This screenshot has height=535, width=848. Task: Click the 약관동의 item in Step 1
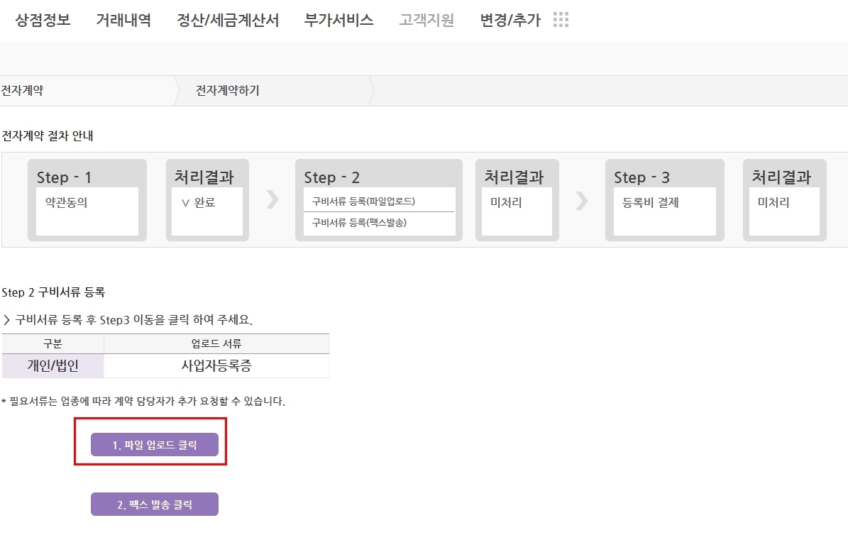66,202
